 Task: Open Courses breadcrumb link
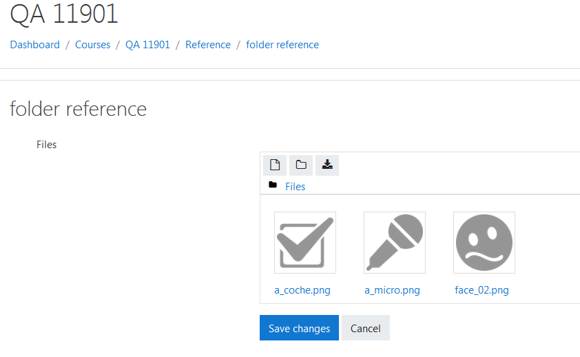(92, 45)
